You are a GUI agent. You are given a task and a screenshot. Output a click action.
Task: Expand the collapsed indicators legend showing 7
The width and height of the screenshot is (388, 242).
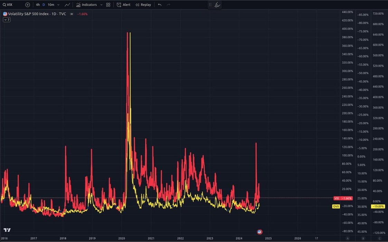7,20
